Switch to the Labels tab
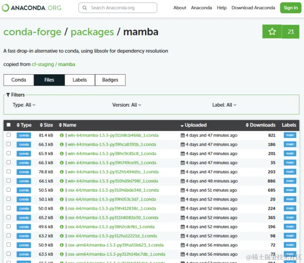 tap(79, 80)
